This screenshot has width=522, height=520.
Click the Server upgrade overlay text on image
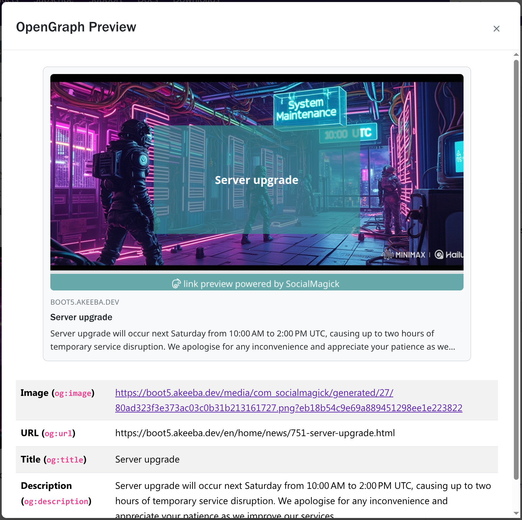(256, 180)
